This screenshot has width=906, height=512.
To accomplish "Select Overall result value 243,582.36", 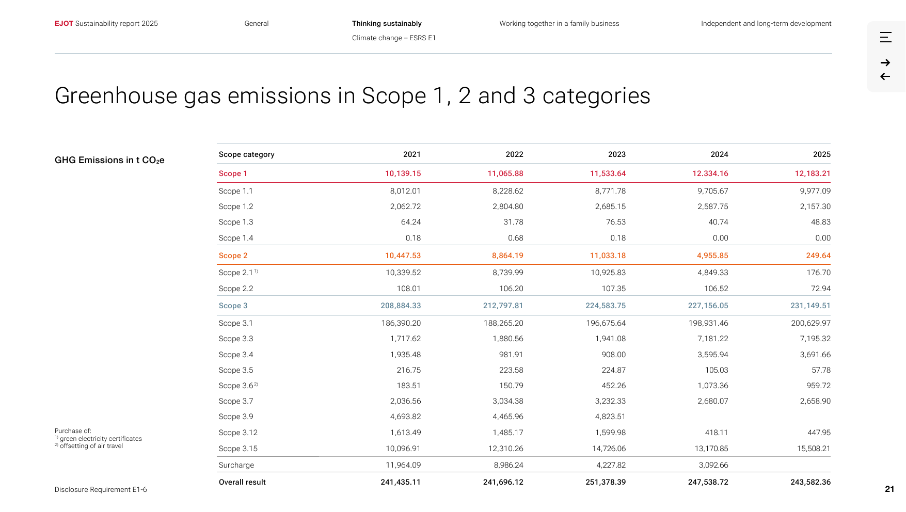I will [810, 482].
